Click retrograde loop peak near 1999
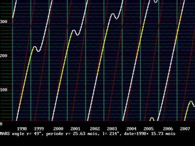Image resolution: width=195 pixels, height=146 pixels. [35, 47]
